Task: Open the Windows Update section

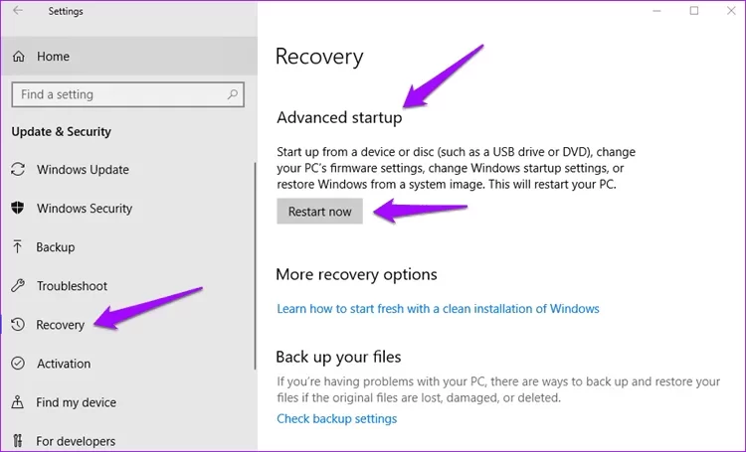Action: coord(83,170)
